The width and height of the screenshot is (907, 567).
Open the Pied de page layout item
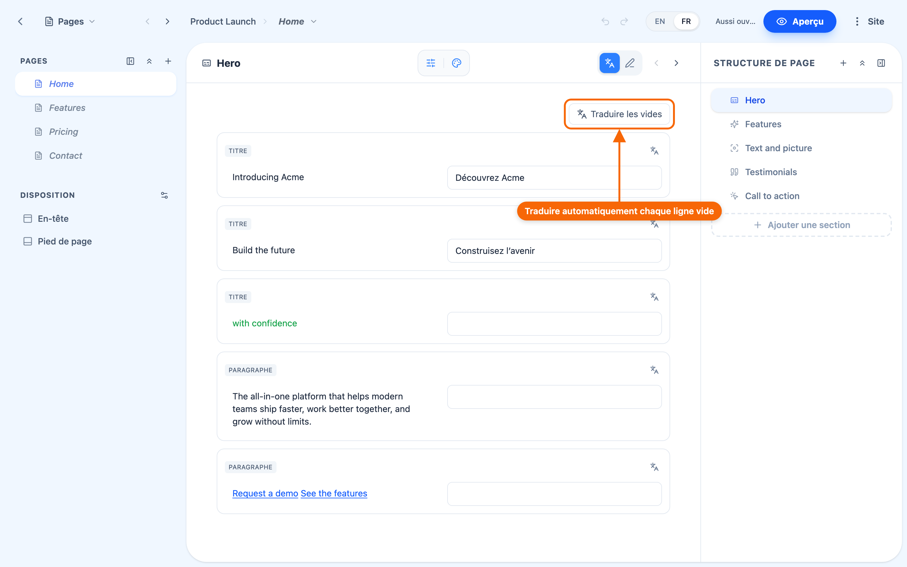[x=57, y=242]
